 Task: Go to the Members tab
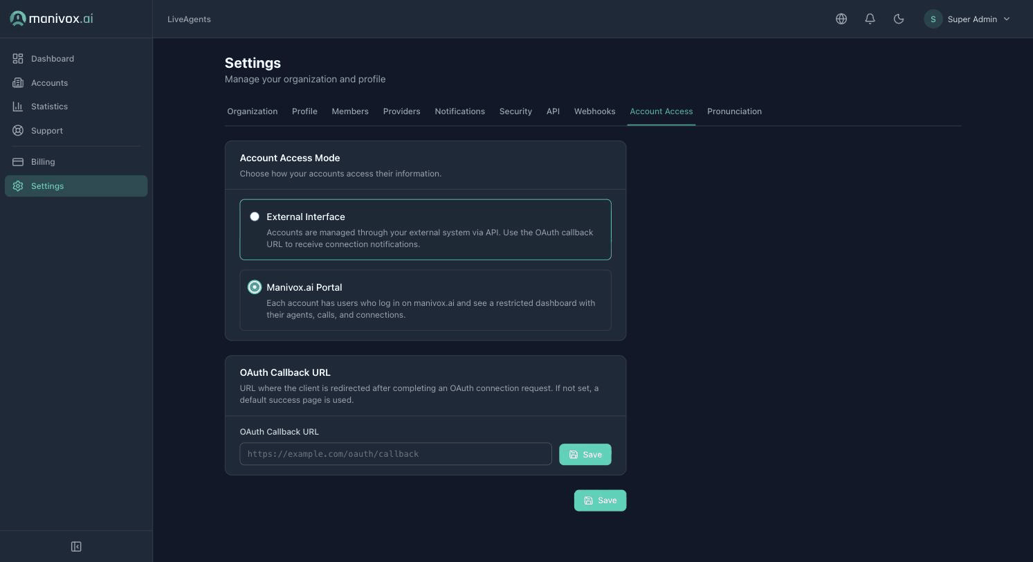[350, 111]
